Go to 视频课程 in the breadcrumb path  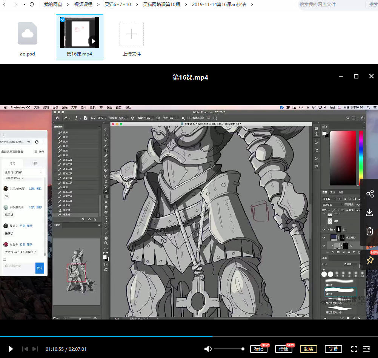pos(83,5)
